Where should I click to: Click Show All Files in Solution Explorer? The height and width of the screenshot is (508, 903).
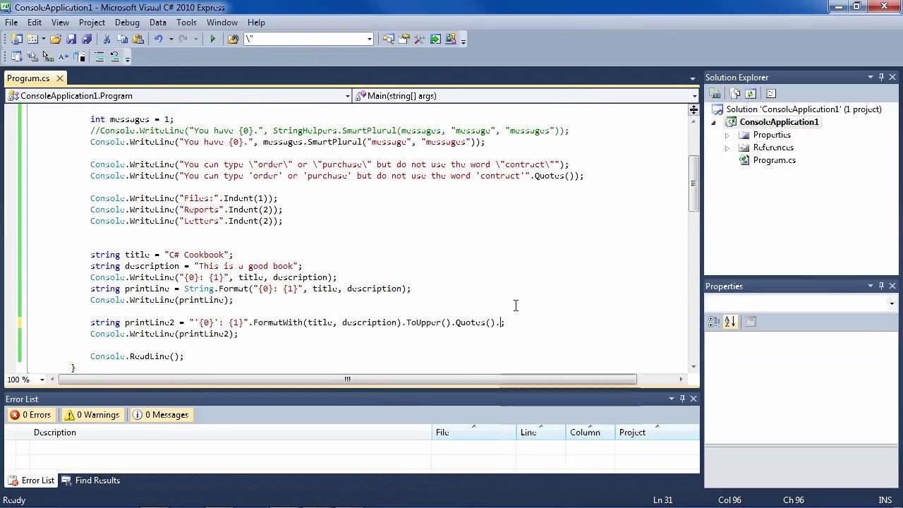(x=735, y=94)
